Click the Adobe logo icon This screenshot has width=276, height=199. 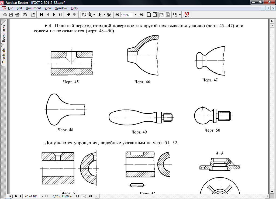[187, 15]
